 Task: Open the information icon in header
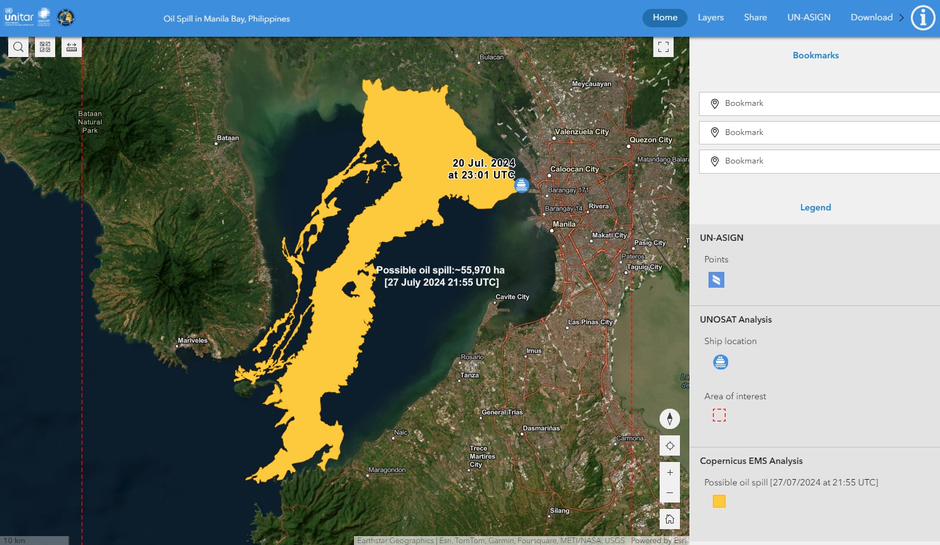pyautogui.click(x=923, y=18)
